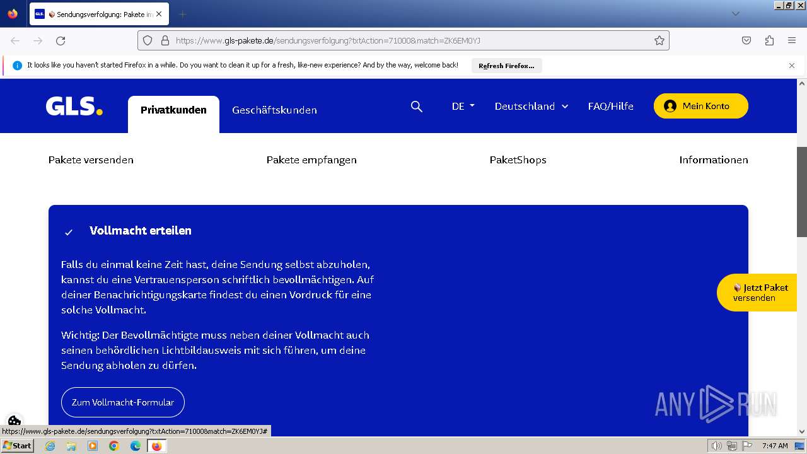807x454 pixels.
Task: Open cookie settings icon
Action: pos(15,421)
